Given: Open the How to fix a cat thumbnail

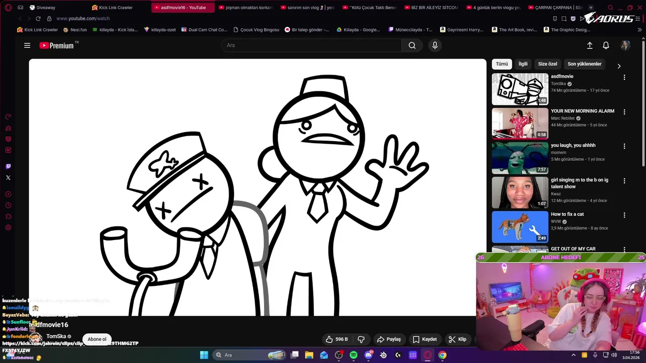Looking at the screenshot, I should click(x=520, y=227).
